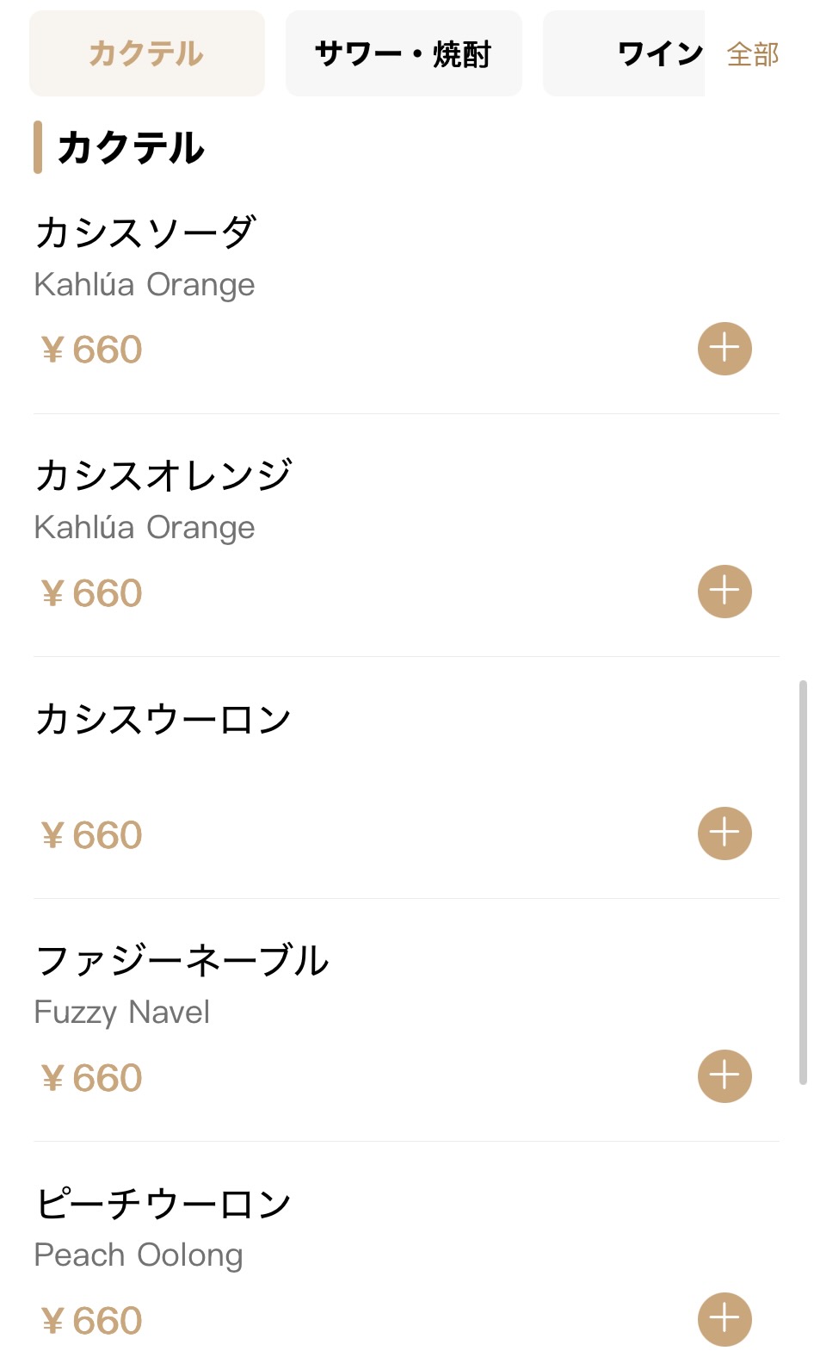Image resolution: width=814 pixels, height=1357 pixels.
Task: Tap the ¥660 price of カシスウーロン
Action: coord(91,835)
